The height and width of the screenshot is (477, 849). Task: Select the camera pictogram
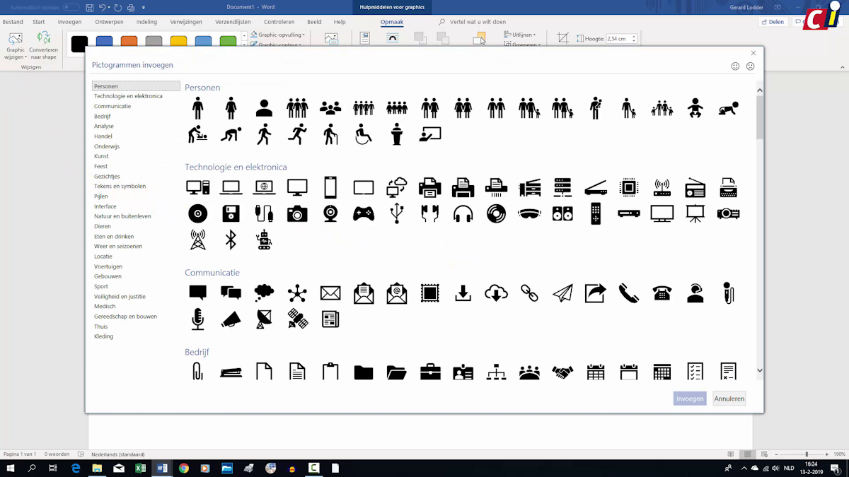[297, 213]
